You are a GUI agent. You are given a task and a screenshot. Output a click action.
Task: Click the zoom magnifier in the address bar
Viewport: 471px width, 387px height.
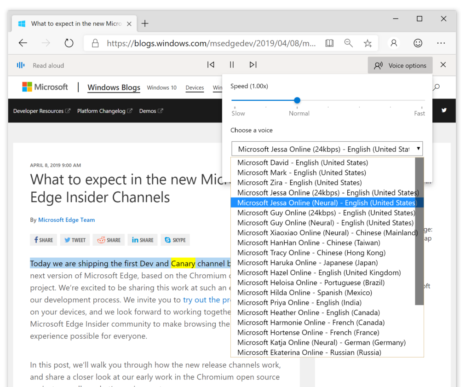[x=349, y=43]
